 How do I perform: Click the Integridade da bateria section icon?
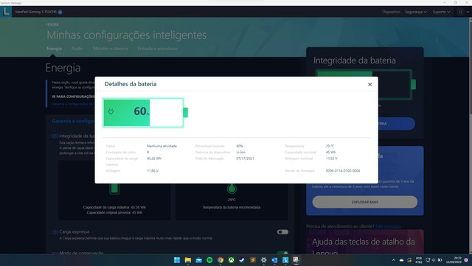point(55,136)
